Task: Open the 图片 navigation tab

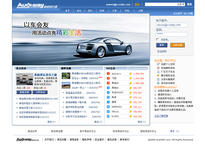Action: 90,11
